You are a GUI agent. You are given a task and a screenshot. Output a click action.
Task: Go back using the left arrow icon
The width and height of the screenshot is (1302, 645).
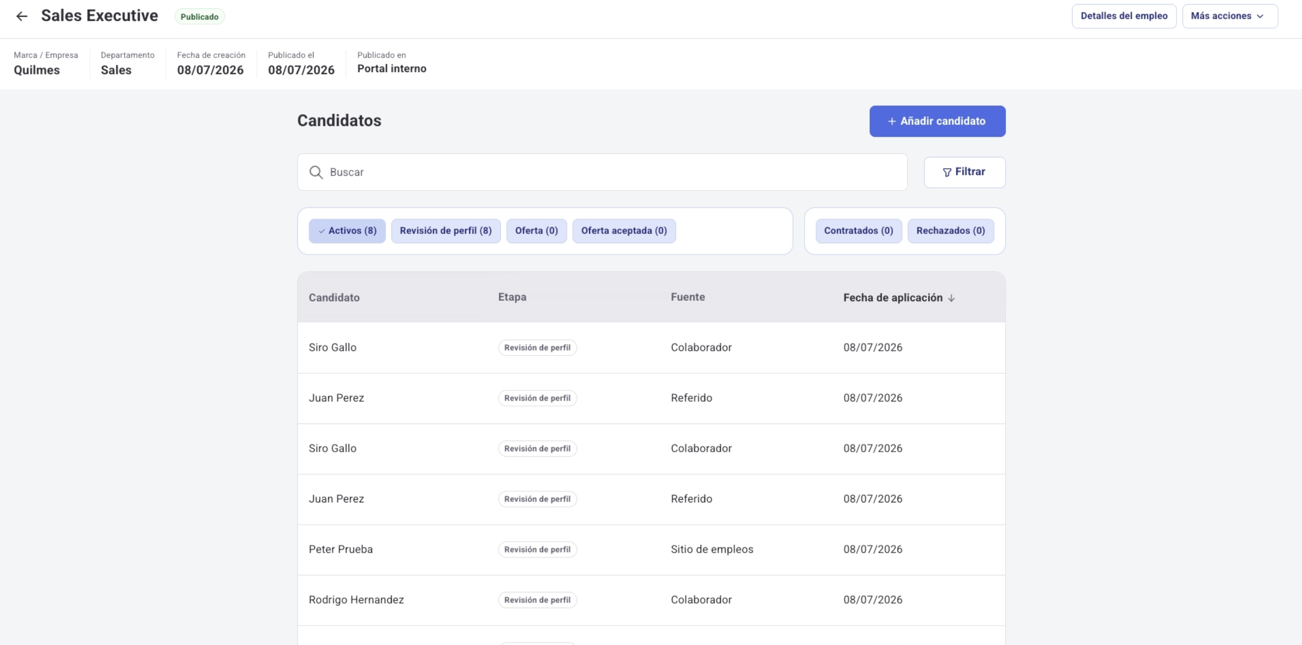click(22, 16)
